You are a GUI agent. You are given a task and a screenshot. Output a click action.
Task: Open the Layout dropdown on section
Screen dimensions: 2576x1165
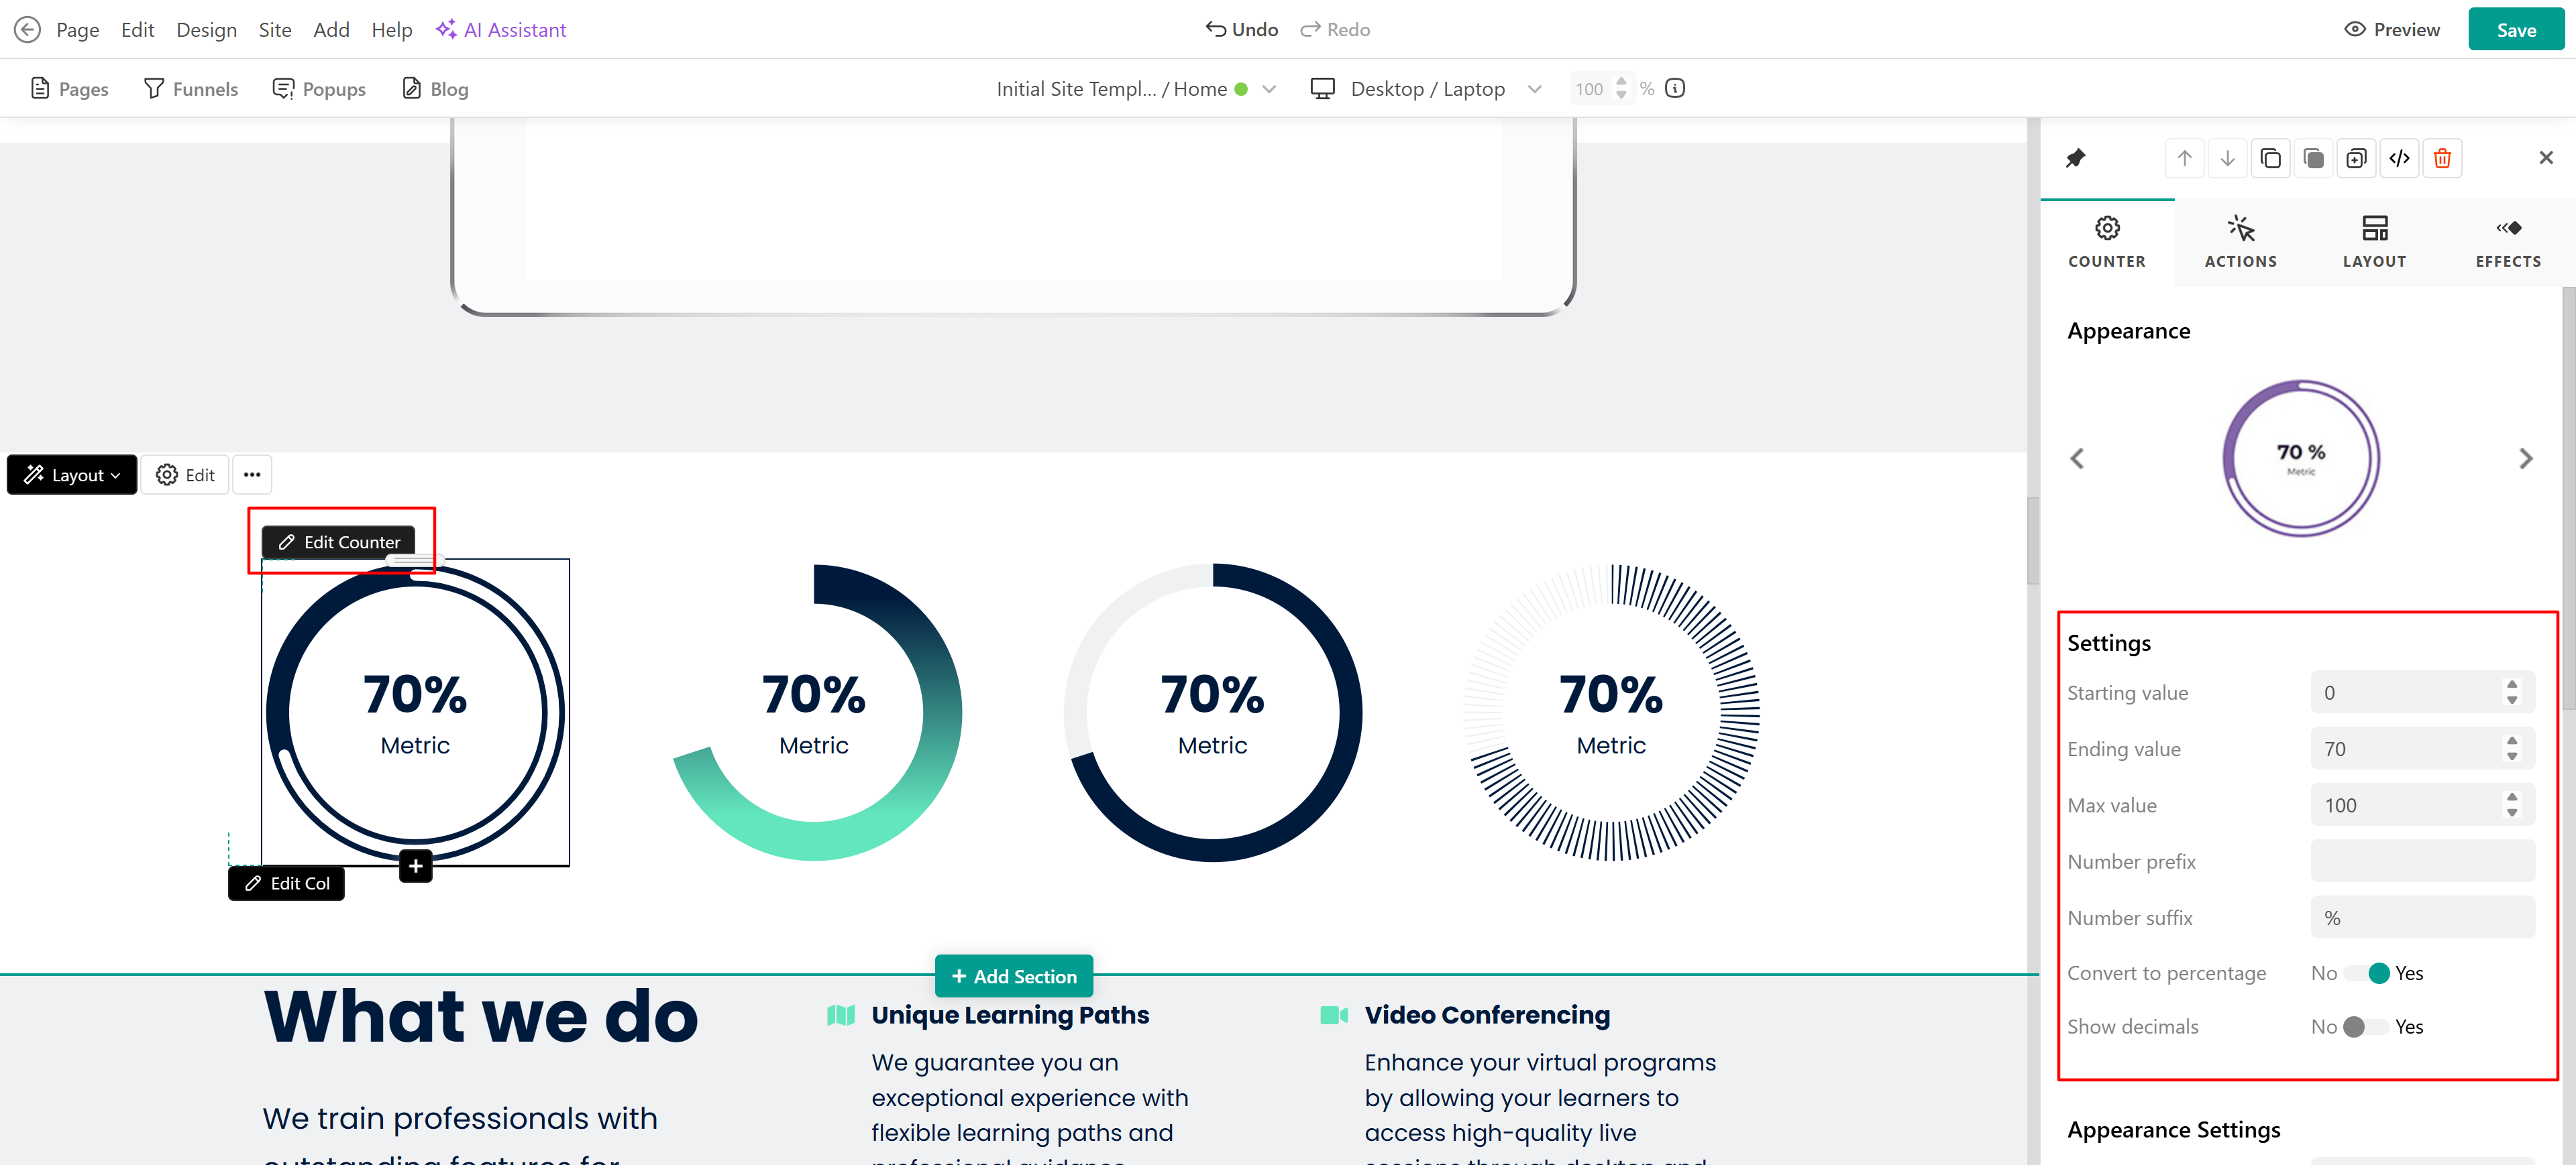click(72, 475)
